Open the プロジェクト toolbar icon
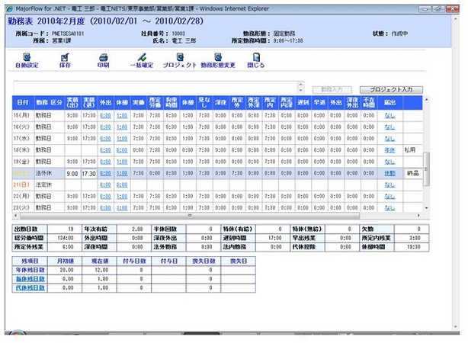This screenshot has width=468, height=343. [178, 59]
